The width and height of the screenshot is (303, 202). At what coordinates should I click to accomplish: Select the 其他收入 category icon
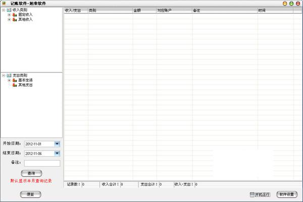(x=15, y=19)
